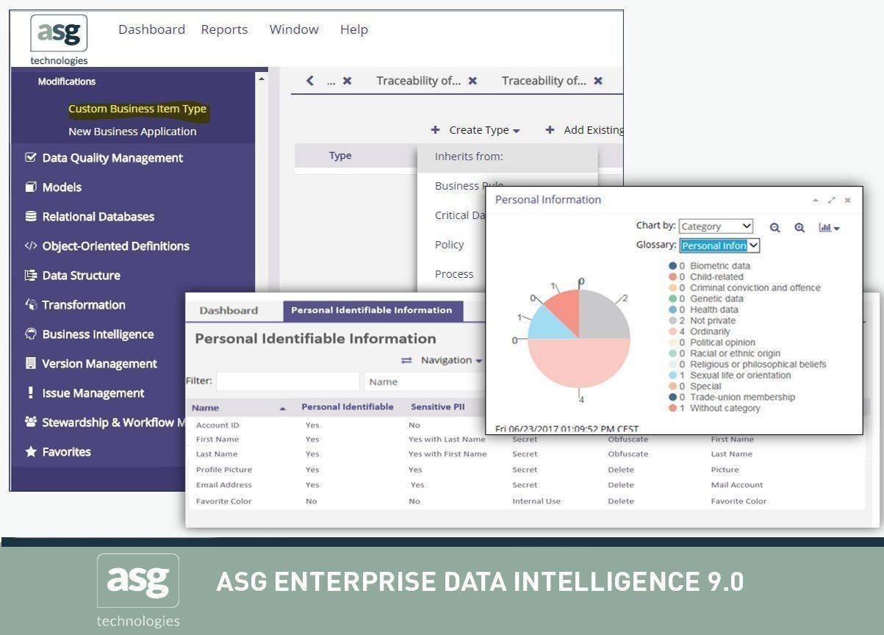Click the Ordinarily legend color dot
The height and width of the screenshot is (635, 884).
point(672,331)
